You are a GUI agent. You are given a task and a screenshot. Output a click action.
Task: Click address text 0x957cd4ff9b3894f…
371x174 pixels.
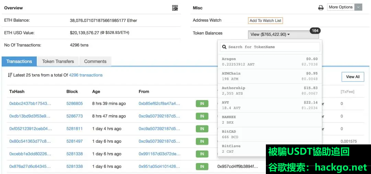pyautogui.click(x=238, y=166)
